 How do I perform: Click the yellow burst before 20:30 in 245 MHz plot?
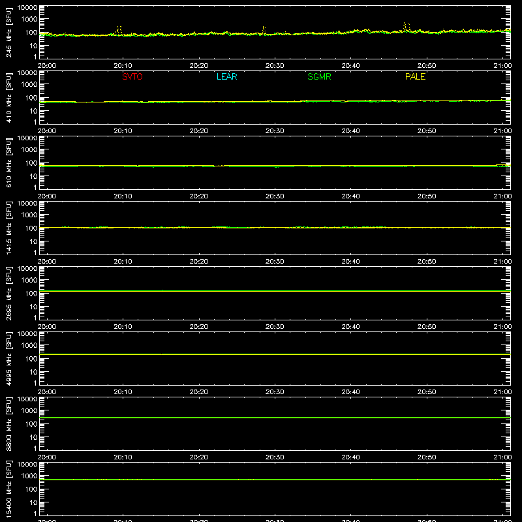pos(264,30)
